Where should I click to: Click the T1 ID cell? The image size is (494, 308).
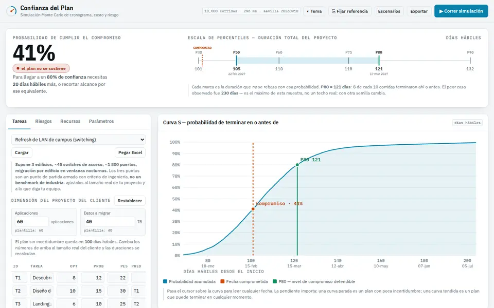pyautogui.click(x=20, y=278)
